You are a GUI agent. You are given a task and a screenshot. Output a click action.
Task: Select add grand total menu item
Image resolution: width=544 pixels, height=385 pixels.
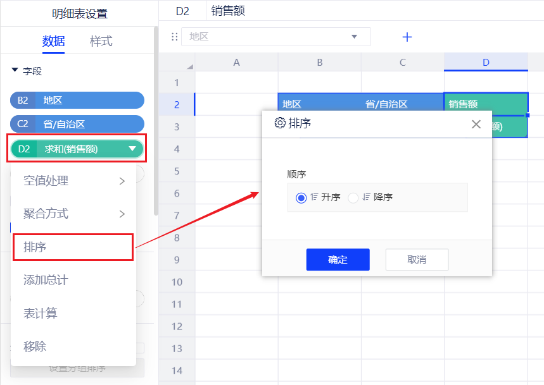[x=46, y=280]
